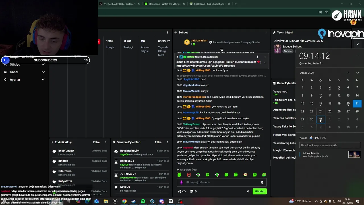
Task: Open Denetim Eylemleri three-dot menu
Action: [x=167, y=142]
